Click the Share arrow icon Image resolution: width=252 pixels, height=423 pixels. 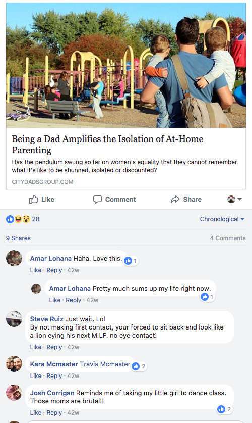[x=175, y=199]
